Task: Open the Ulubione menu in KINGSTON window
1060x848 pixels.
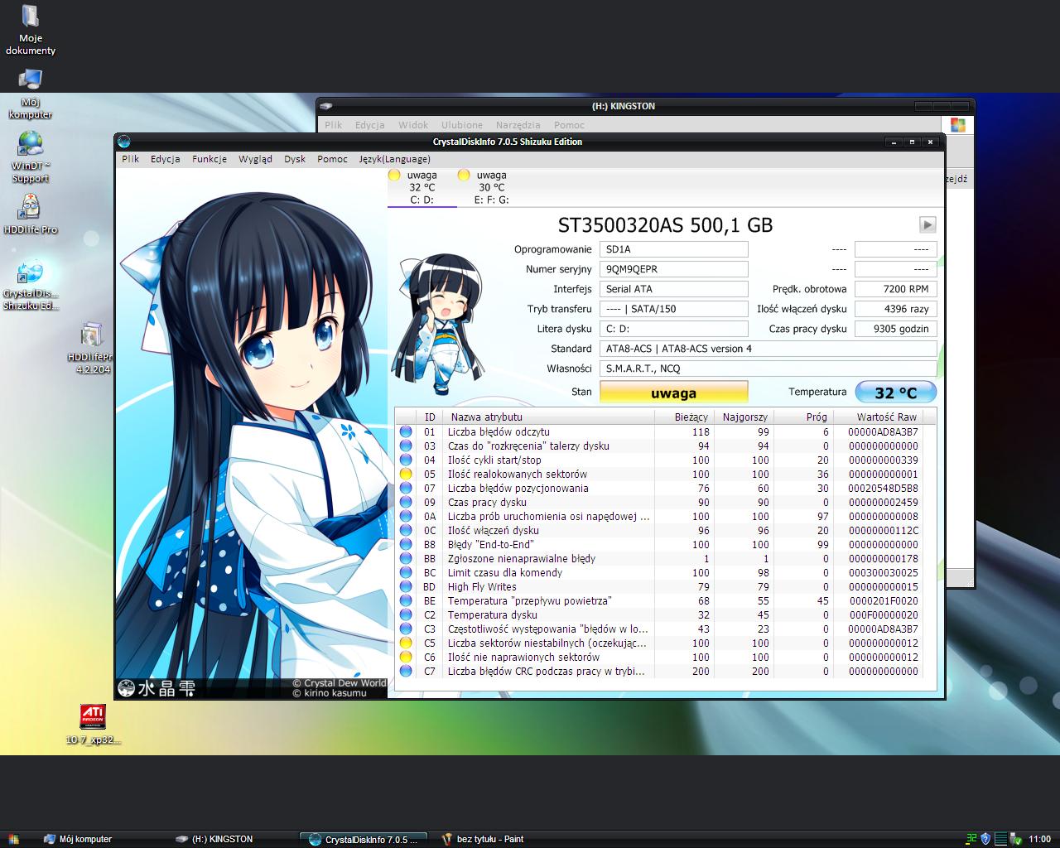Action: (462, 125)
